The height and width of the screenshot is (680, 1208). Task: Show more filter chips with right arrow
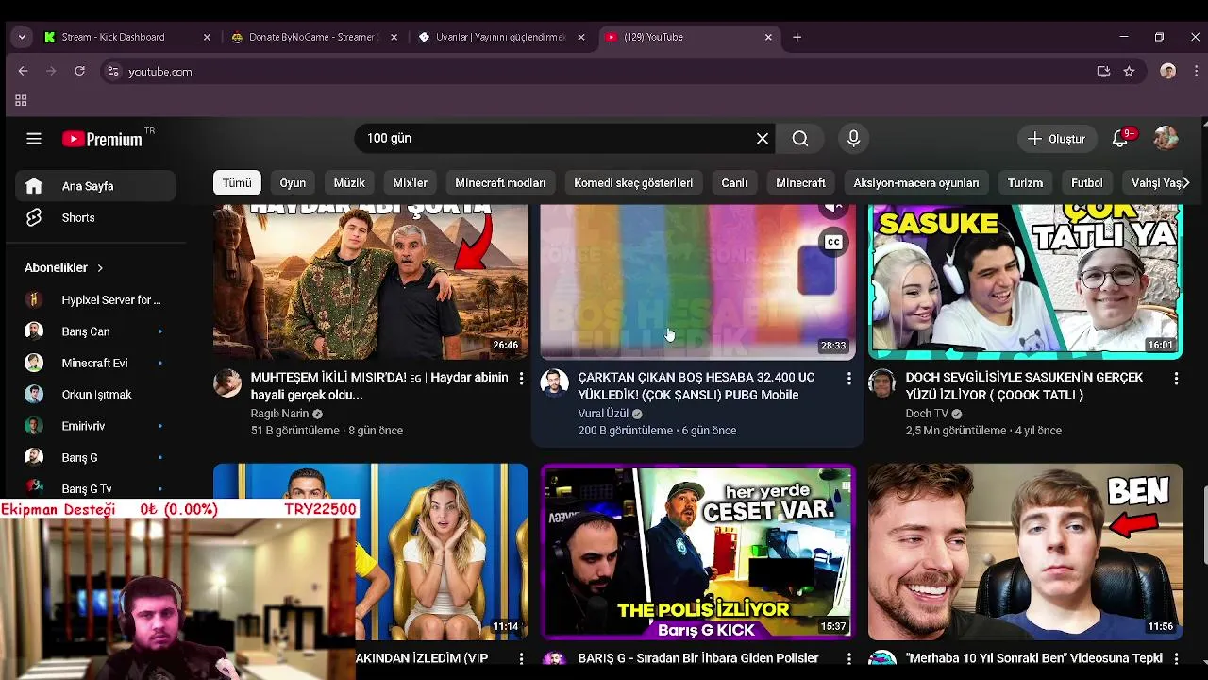pos(1186,182)
